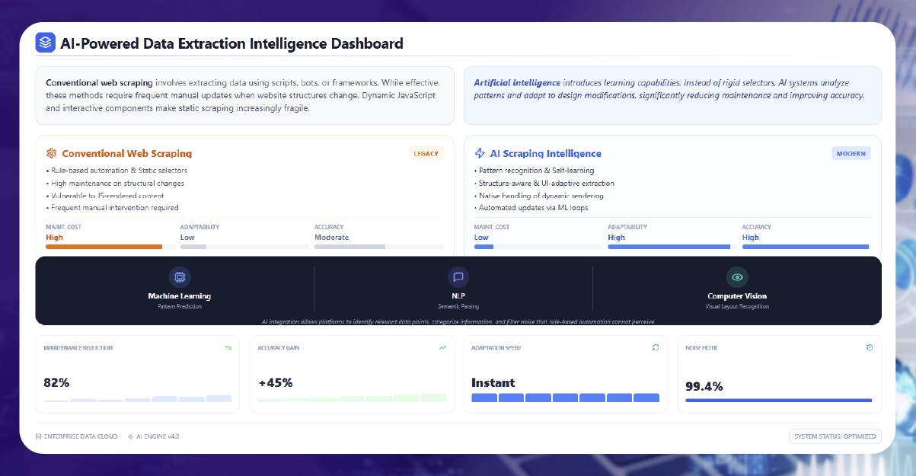Click the refresh icon on Adaptation Speed card
This screenshot has width=916, height=476.
656,347
